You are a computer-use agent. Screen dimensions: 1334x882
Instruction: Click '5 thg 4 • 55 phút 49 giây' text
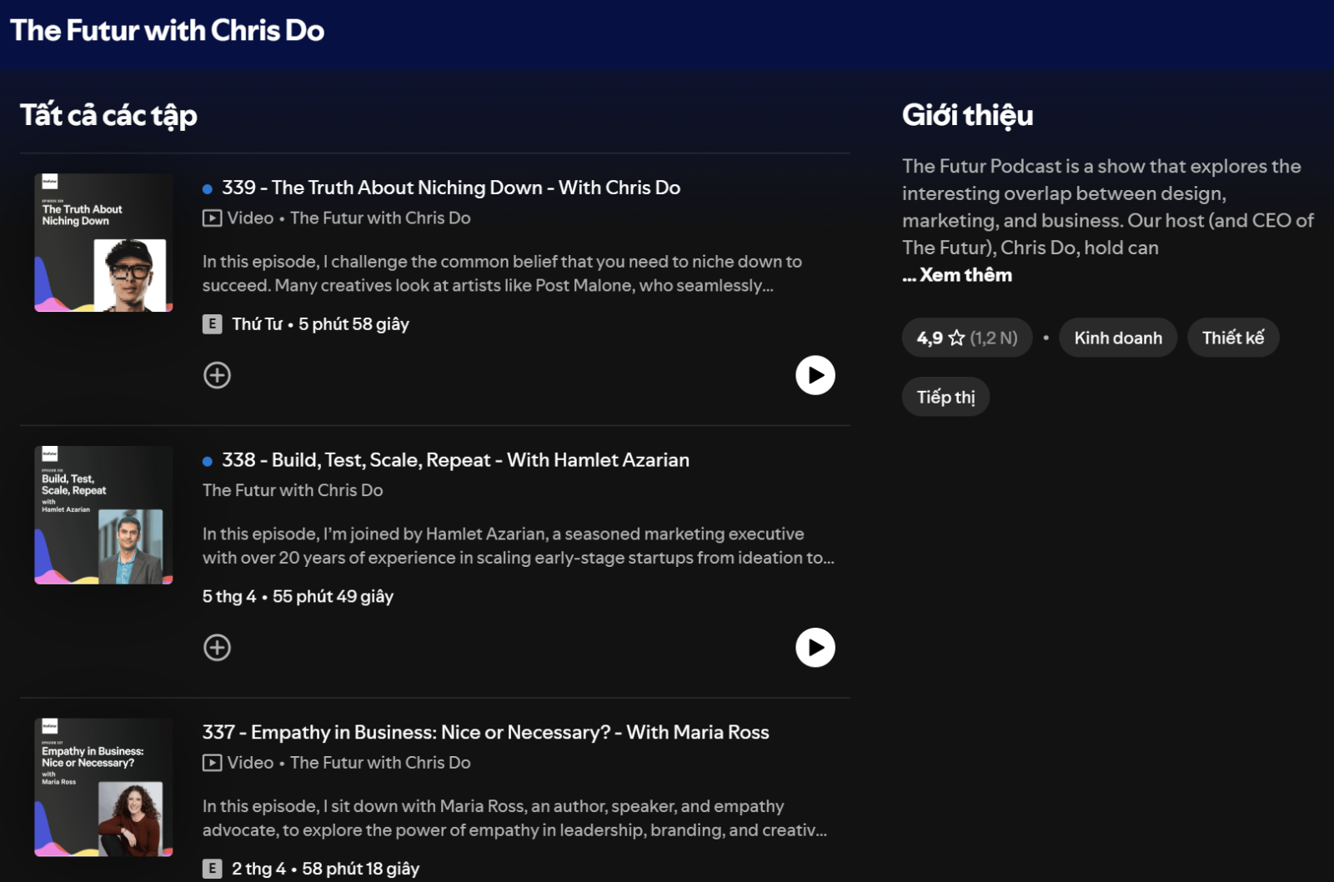298,596
